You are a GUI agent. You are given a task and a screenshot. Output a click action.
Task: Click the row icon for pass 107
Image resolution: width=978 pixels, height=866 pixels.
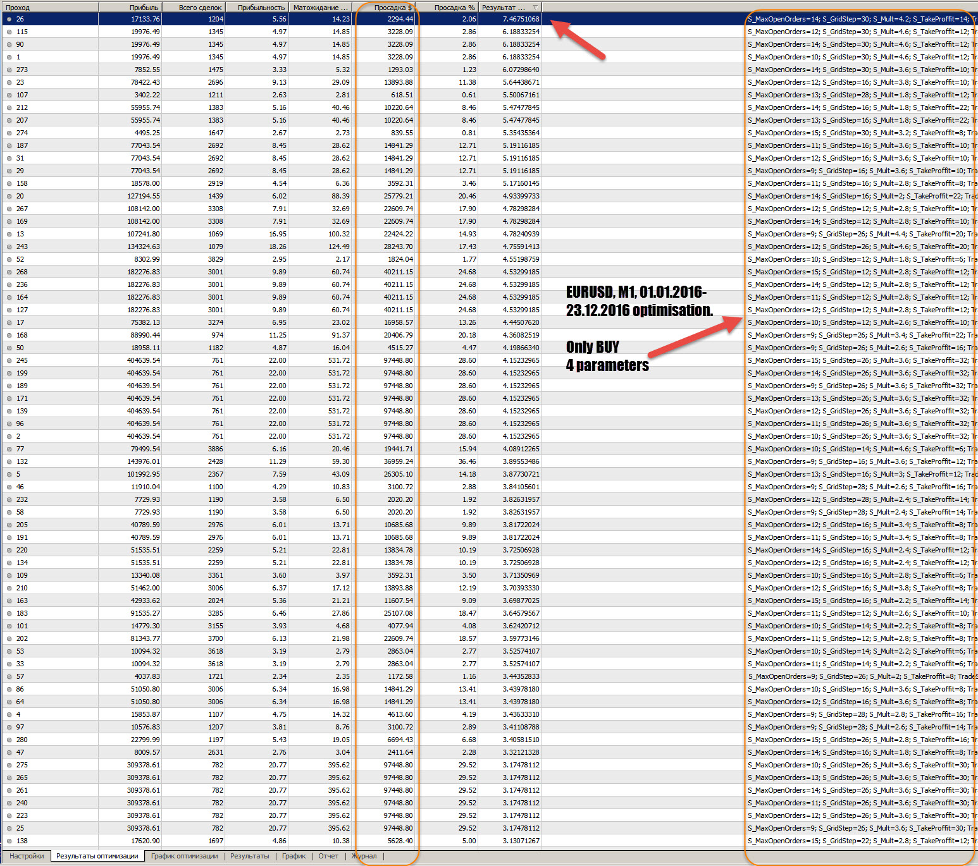[9, 95]
